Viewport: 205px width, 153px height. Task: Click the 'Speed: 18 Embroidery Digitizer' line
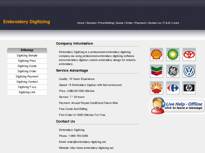pyautogui.click(x=90, y=85)
